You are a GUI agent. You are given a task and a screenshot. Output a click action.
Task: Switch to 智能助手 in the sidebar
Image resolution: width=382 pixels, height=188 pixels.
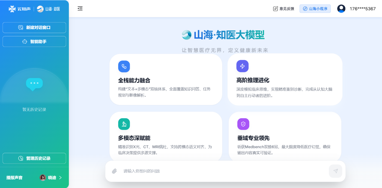point(34,41)
